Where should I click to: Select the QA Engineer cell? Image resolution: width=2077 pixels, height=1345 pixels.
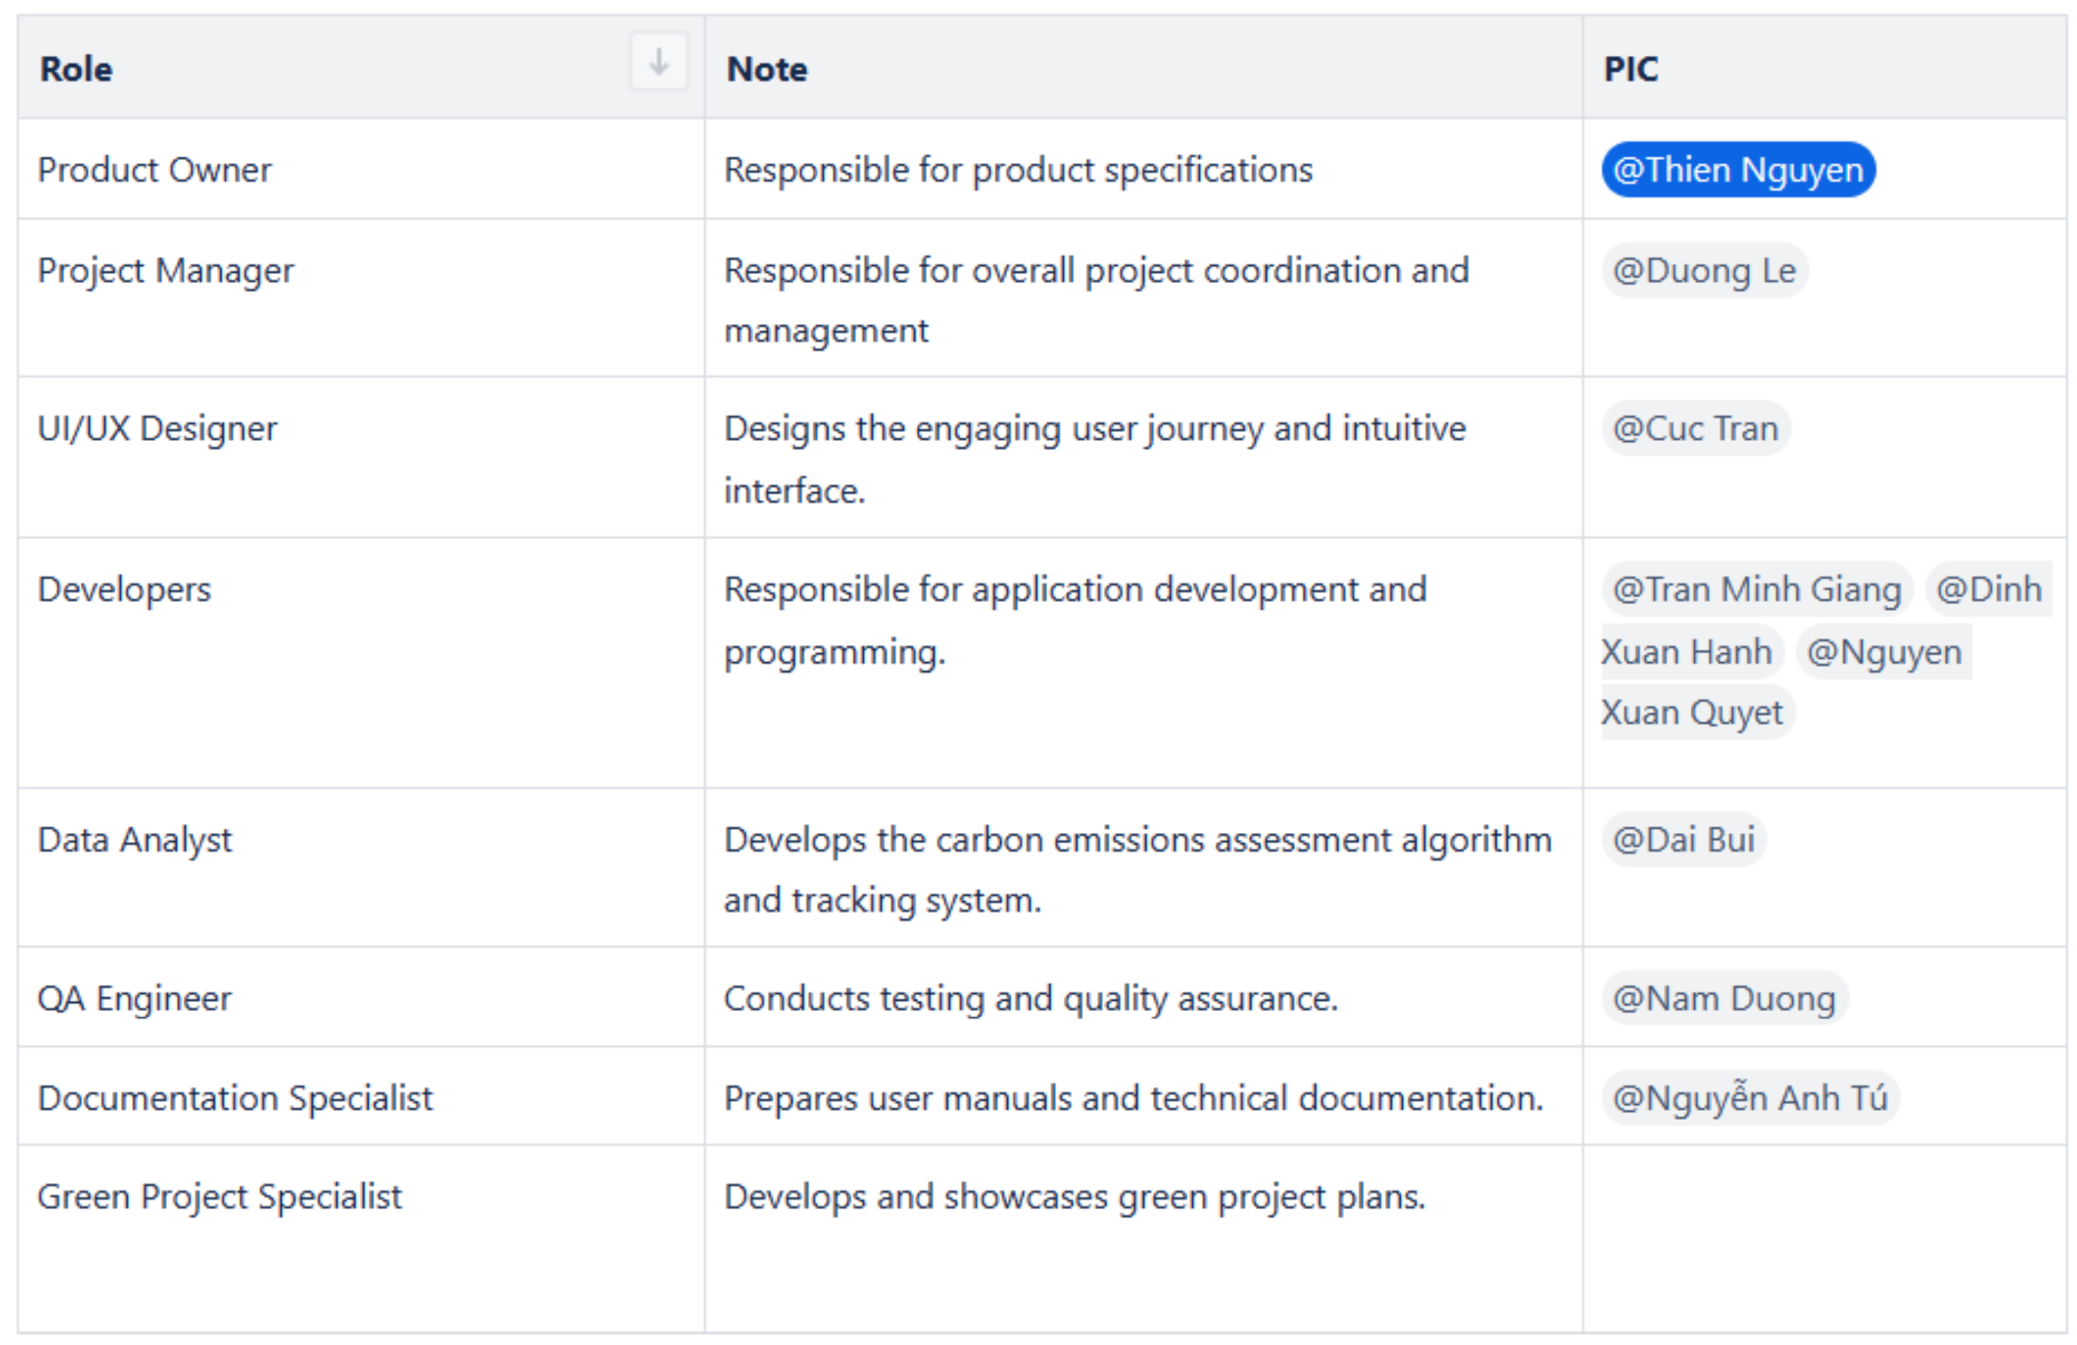pos(134,998)
